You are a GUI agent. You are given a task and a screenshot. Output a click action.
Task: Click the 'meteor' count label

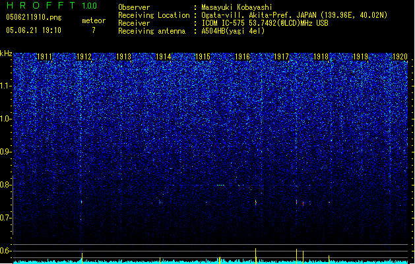click(x=94, y=20)
